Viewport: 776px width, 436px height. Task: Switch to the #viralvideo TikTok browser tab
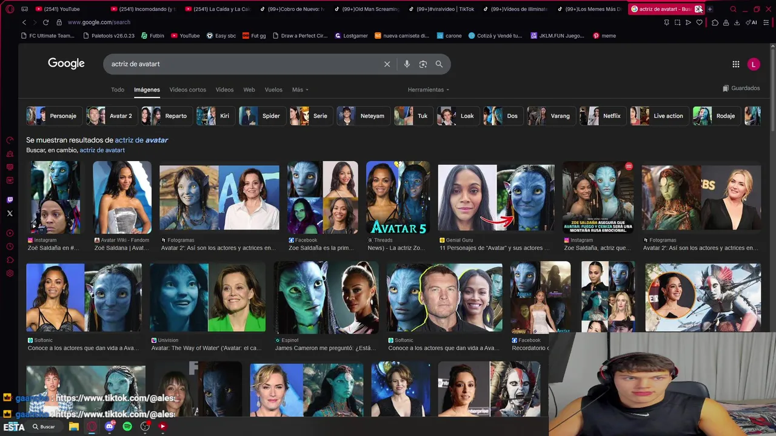441,9
